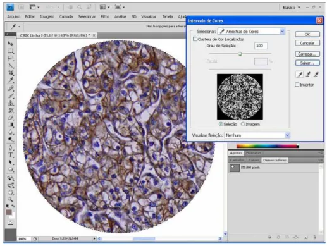327x246 pixels.
Task: Select the Pen tool
Action: 10,147
